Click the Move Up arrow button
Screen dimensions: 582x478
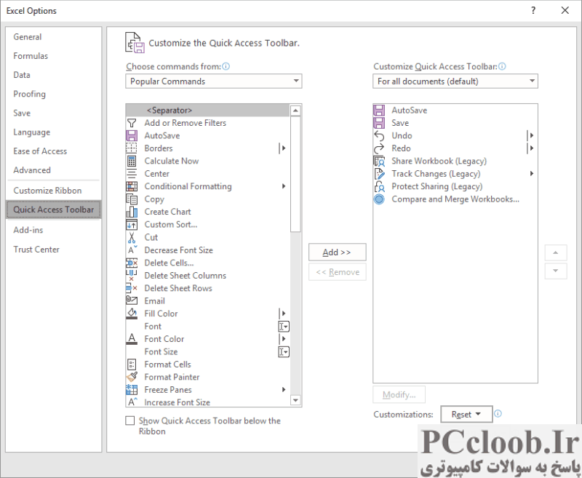pos(556,252)
